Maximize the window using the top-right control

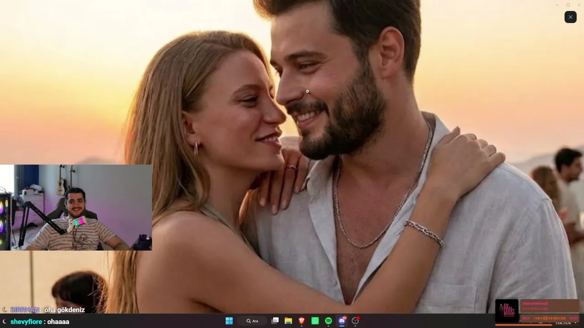pyautogui.click(x=568, y=5)
